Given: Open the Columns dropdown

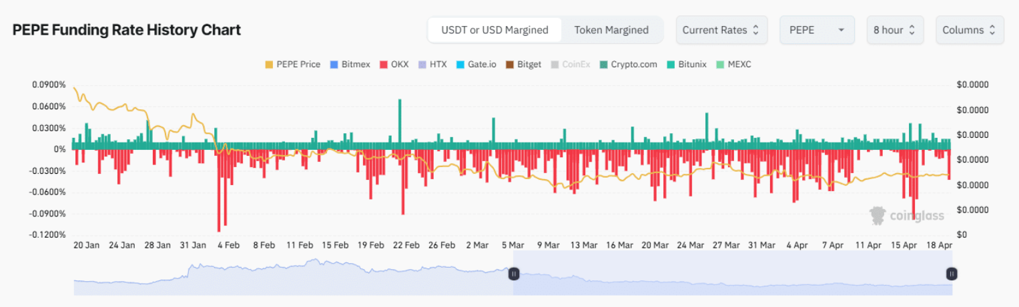Looking at the screenshot, I should [x=969, y=30].
